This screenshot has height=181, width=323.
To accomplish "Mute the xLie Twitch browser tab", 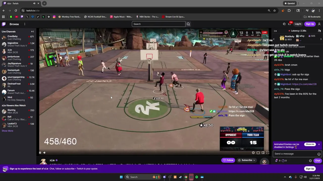I will (34, 4).
